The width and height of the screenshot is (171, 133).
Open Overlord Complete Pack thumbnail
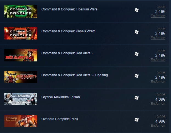pyautogui.click(x=21, y=121)
